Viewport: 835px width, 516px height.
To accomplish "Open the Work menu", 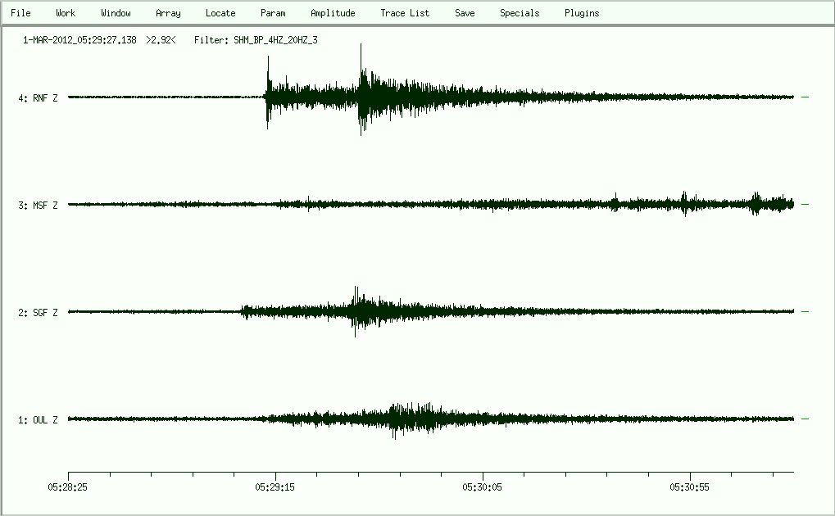I will click(x=66, y=13).
